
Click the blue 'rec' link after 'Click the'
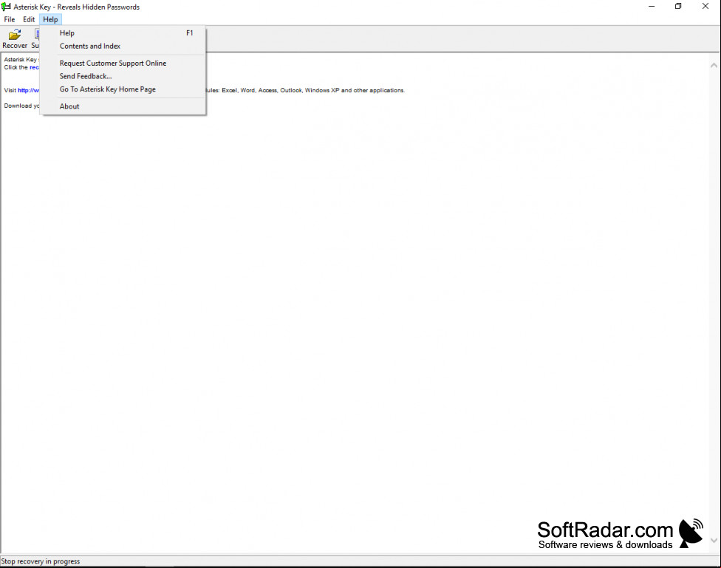coord(35,67)
